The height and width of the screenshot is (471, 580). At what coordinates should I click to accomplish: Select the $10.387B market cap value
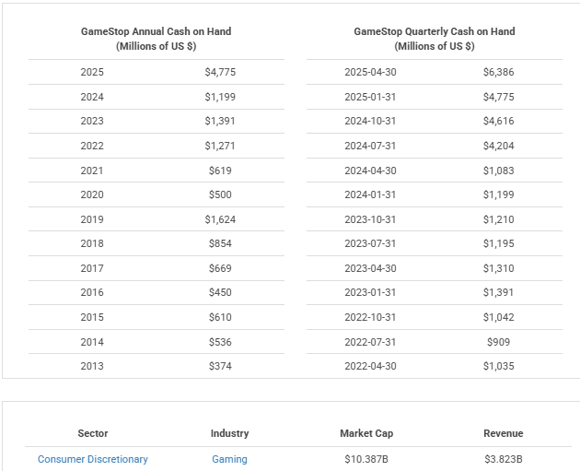(x=365, y=459)
